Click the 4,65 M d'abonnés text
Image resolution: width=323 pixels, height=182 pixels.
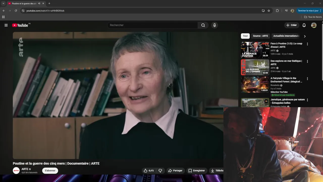pyautogui.click(x=29, y=173)
